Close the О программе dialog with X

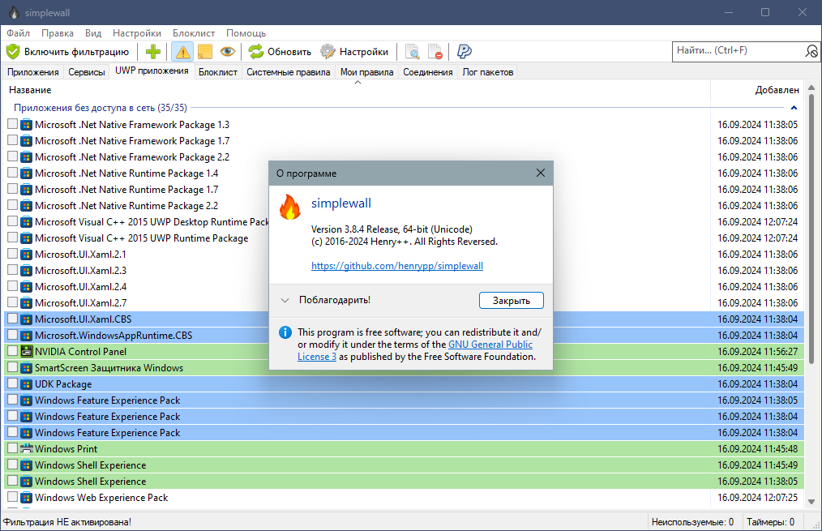pos(541,173)
